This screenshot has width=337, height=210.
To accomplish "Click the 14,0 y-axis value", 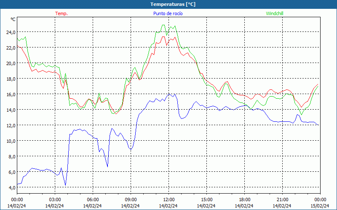I will (x=11, y=110).
